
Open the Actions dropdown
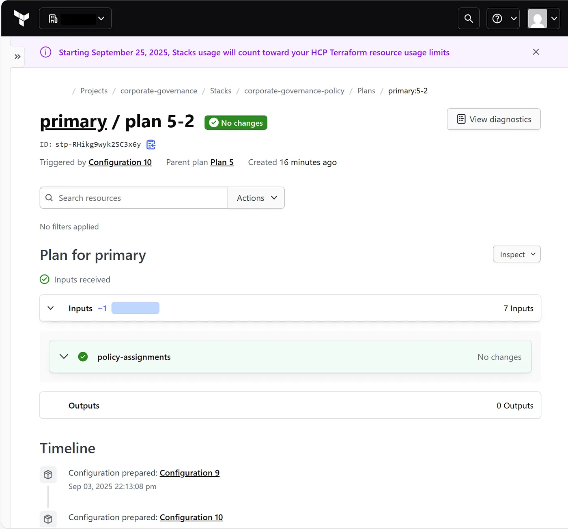tap(256, 198)
